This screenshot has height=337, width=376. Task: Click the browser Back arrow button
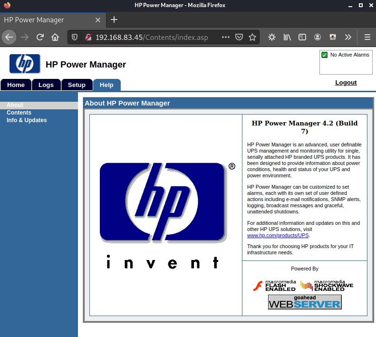click(9, 37)
